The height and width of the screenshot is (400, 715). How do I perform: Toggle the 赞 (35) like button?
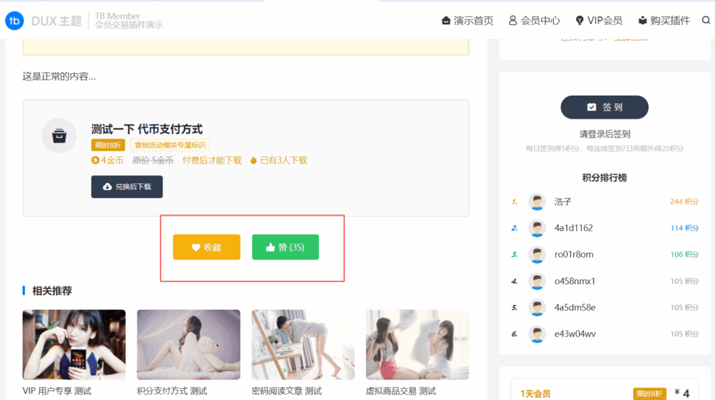tap(285, 247)
